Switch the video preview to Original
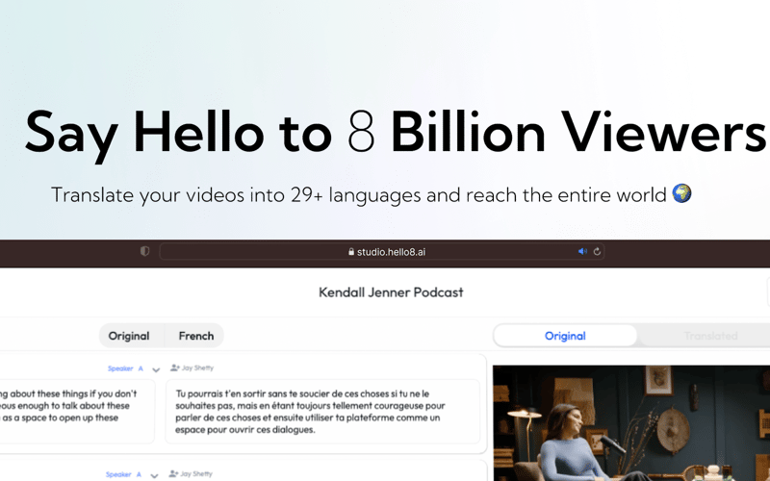This screenshot has width=770, height=481. click(565, 336)
